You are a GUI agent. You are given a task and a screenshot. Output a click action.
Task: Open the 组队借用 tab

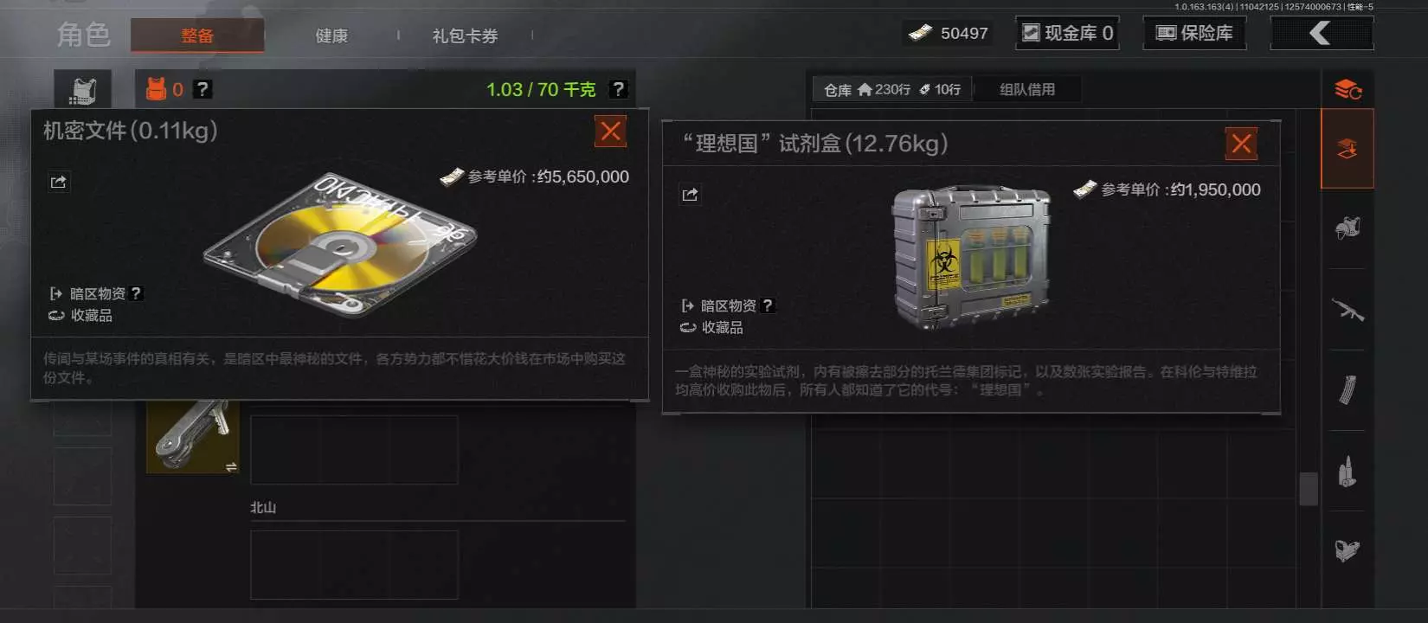[x=1027, y=89]
